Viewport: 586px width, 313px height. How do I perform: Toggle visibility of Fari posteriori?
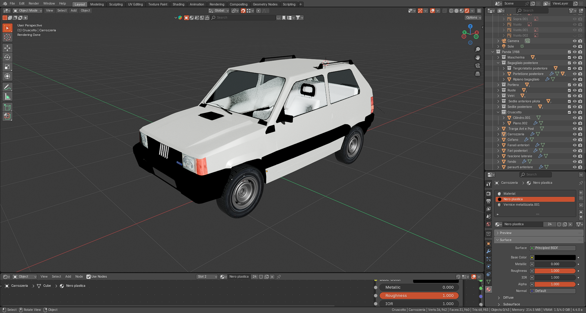575,151
